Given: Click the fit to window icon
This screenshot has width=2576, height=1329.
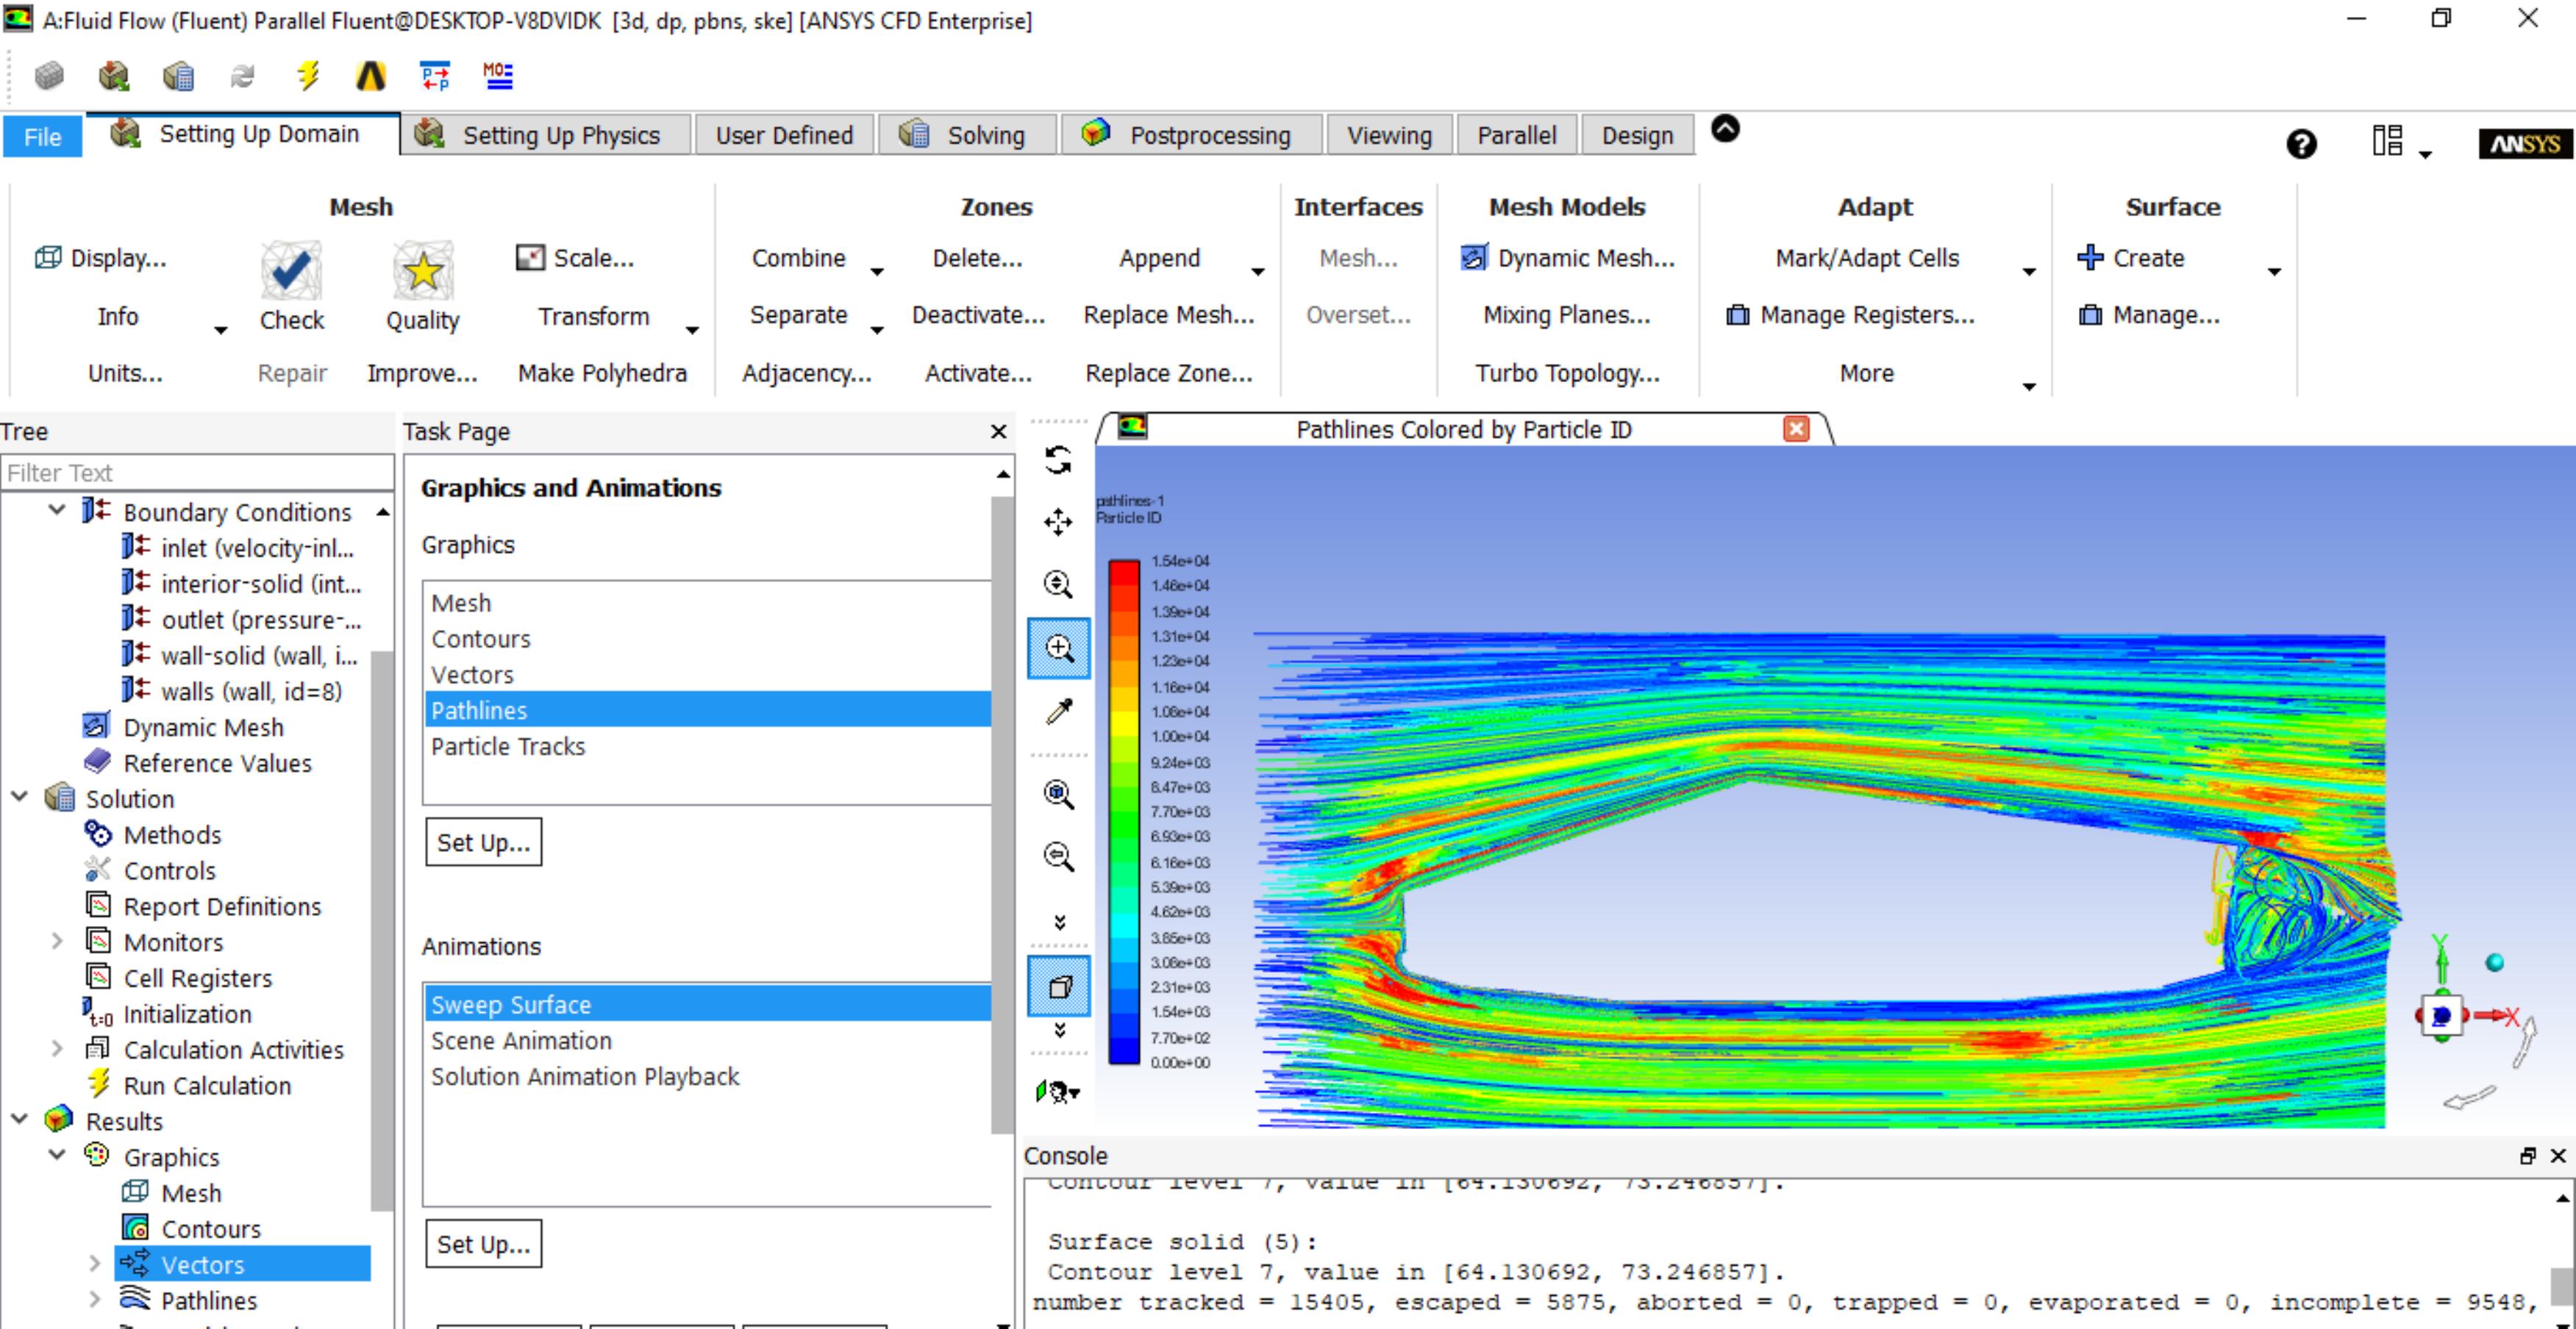Looking at the screenshot, I should pyautogui.click(x=1058, y=795).
